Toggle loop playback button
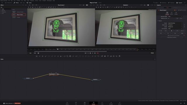This screenshot has width=187, height=105. (98, 53)
